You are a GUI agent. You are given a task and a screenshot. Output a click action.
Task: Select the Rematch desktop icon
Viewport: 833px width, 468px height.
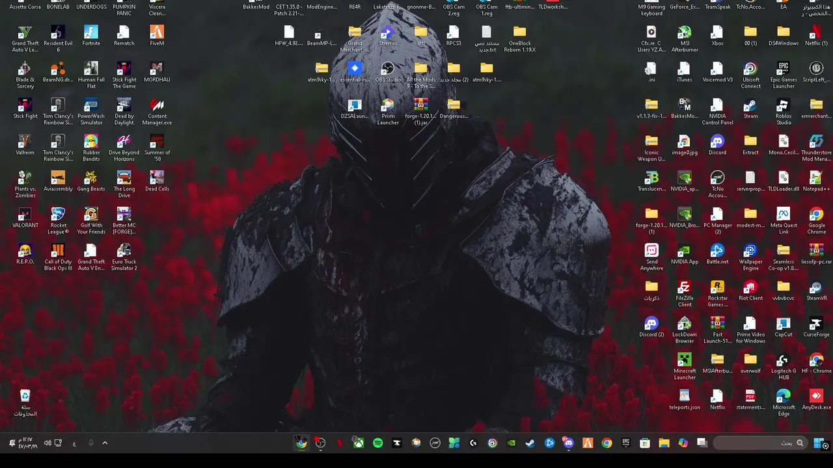click(124, 36)
